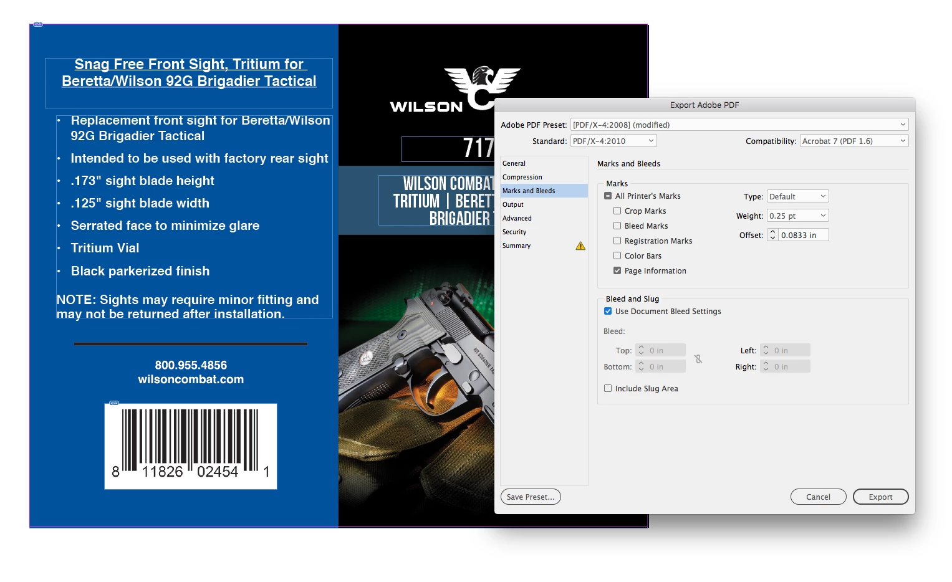Click the bleed link chain icon
This screenshot has width=952, height=582.
click(x=698, y=359)
